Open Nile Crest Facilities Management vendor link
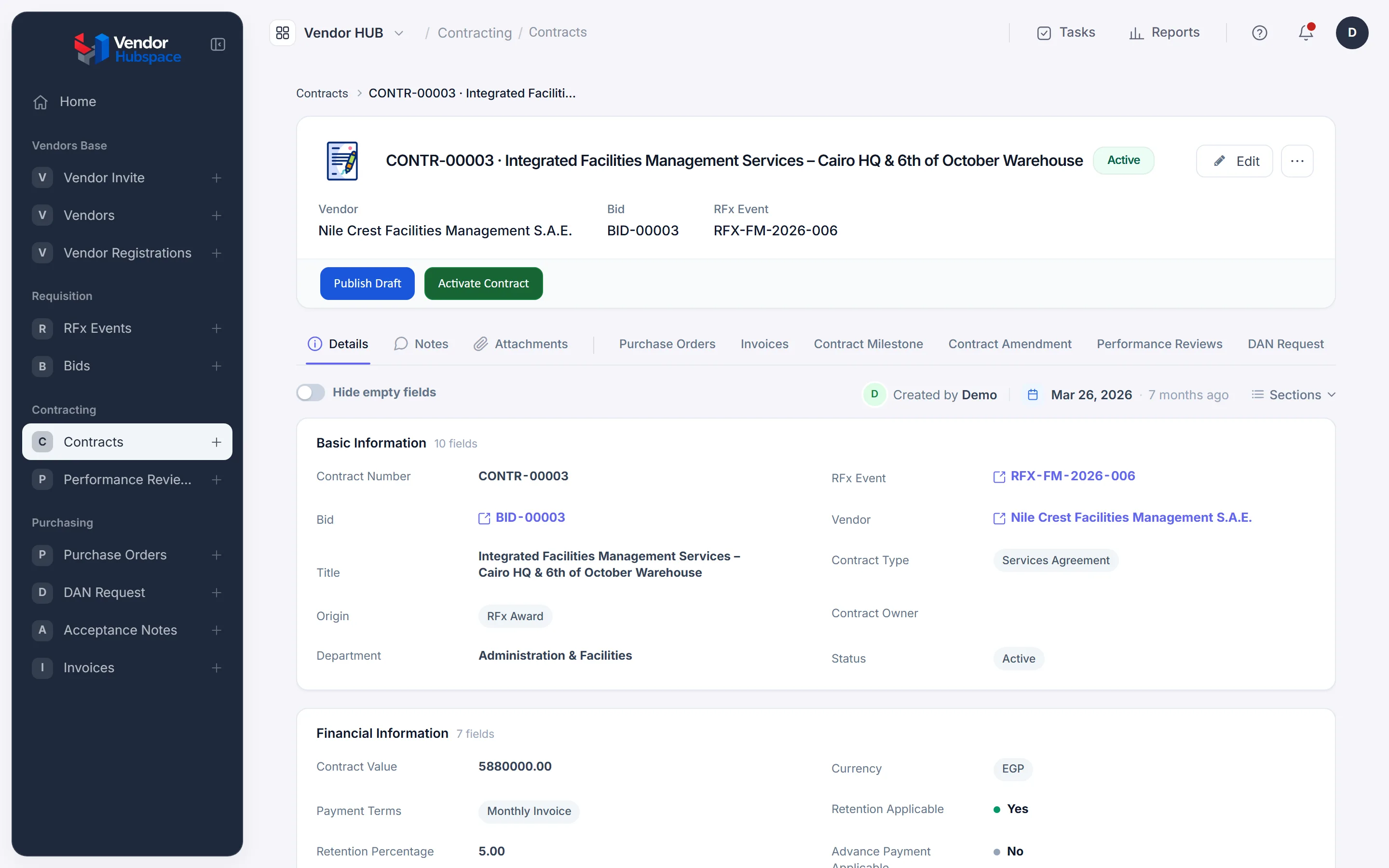1389x868 pixels. click(1122, 518)
